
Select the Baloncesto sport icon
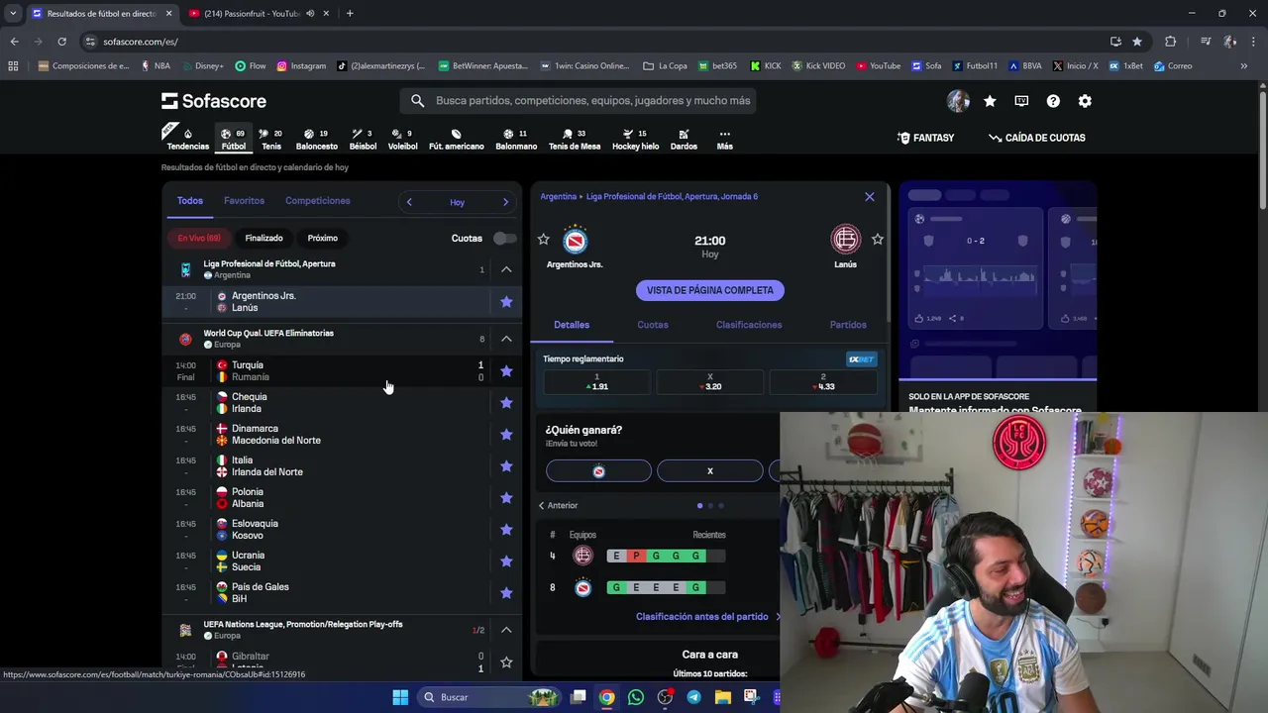coord(316,139)
